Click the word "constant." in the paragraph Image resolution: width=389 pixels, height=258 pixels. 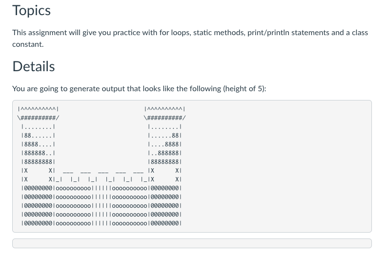tap(28, 44)
